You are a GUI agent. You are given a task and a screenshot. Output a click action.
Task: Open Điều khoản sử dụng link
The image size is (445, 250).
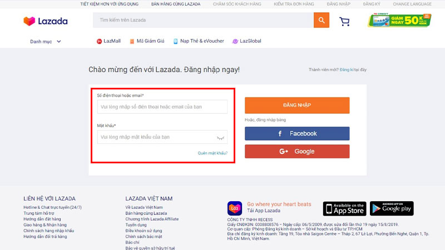click(x=144, y=231)
